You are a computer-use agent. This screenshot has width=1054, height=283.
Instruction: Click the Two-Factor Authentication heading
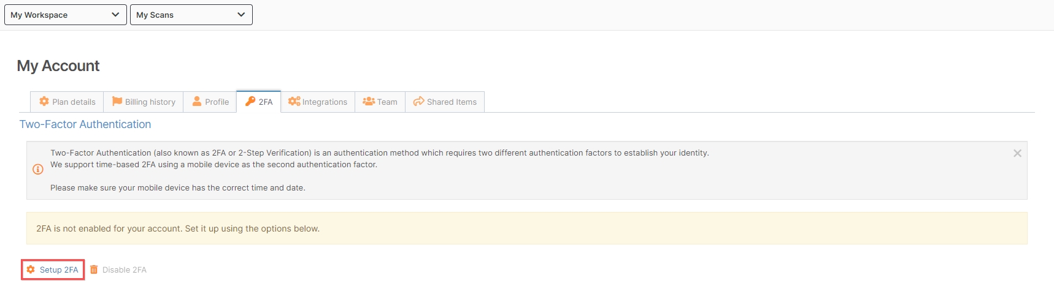tap(85, 124)
